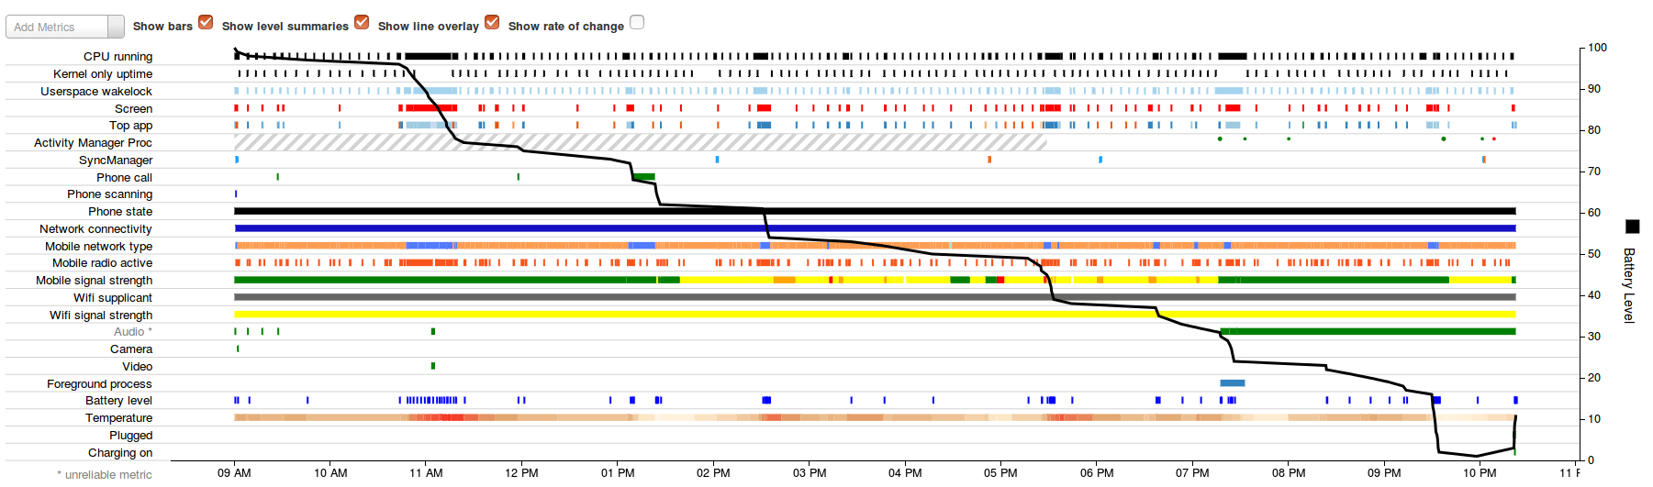Screen dimensions: 1653x487
Task: Select the Phone state label
Action: (x=120, y=212)
